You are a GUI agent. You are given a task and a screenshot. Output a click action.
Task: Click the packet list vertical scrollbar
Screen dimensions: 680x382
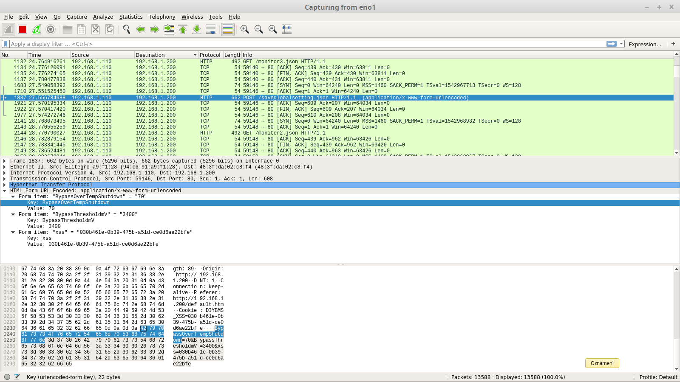click(x=677, y=104)
